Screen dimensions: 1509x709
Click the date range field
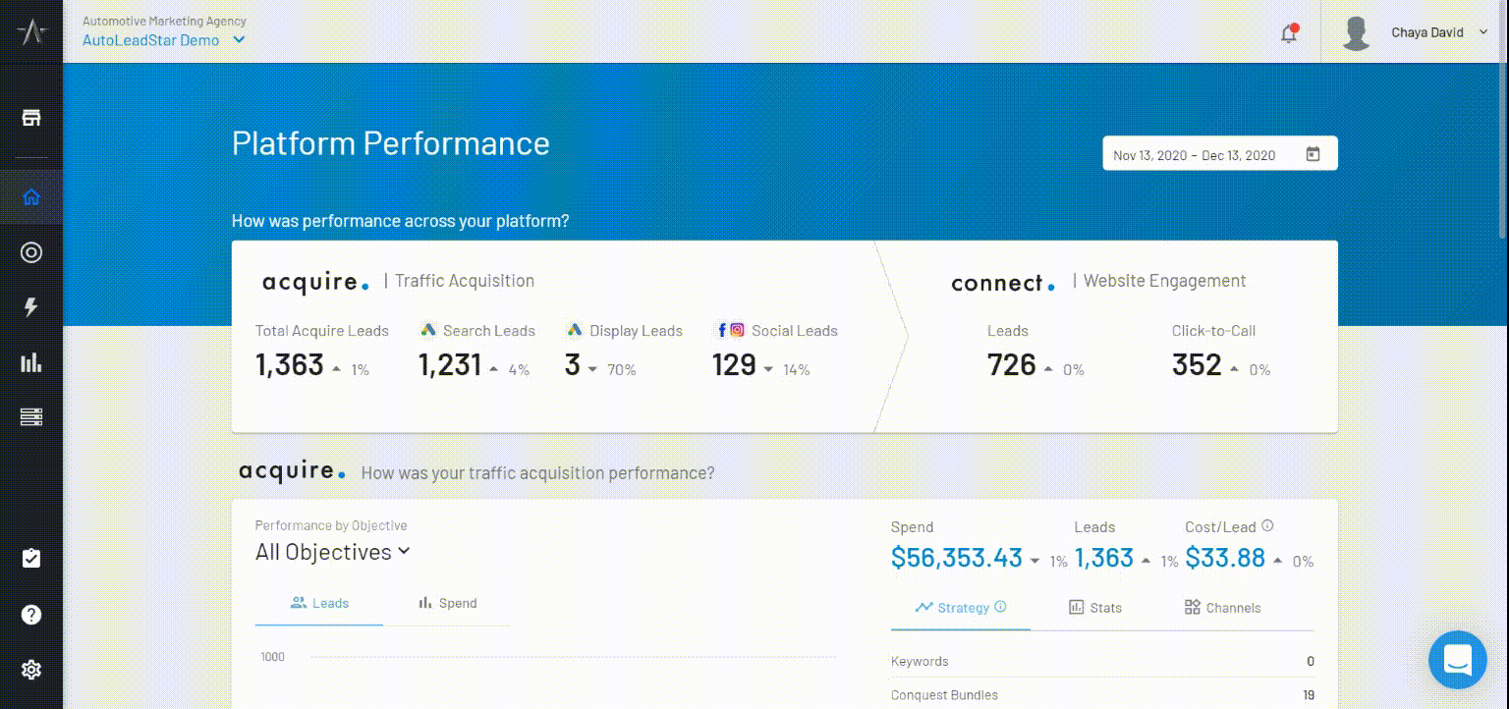pos(1219,154)
